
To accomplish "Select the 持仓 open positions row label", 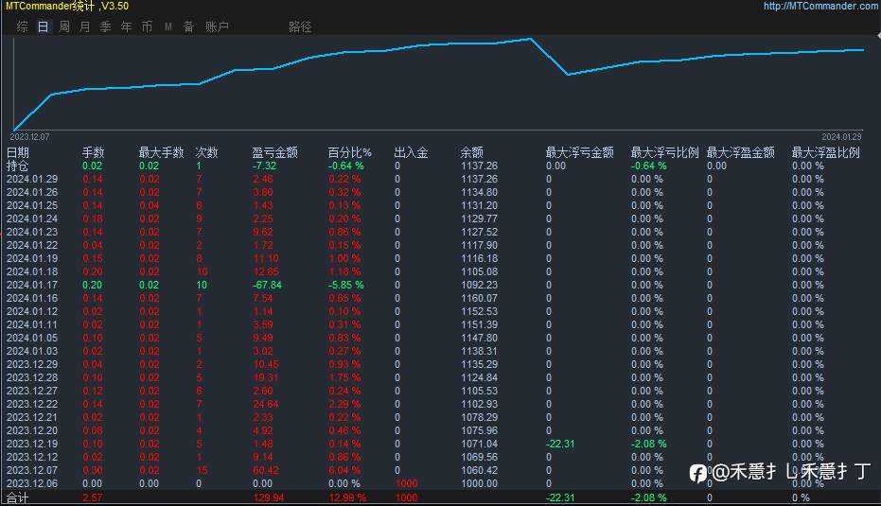I will click(x=17, y=166).
